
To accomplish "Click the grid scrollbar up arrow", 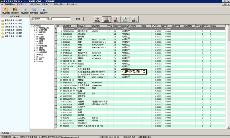I will click(x=229, y=26).
